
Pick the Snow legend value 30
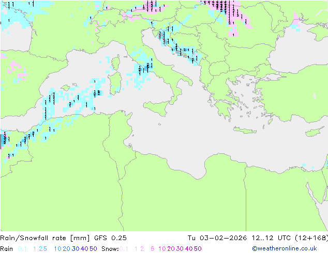coord(180,249)
